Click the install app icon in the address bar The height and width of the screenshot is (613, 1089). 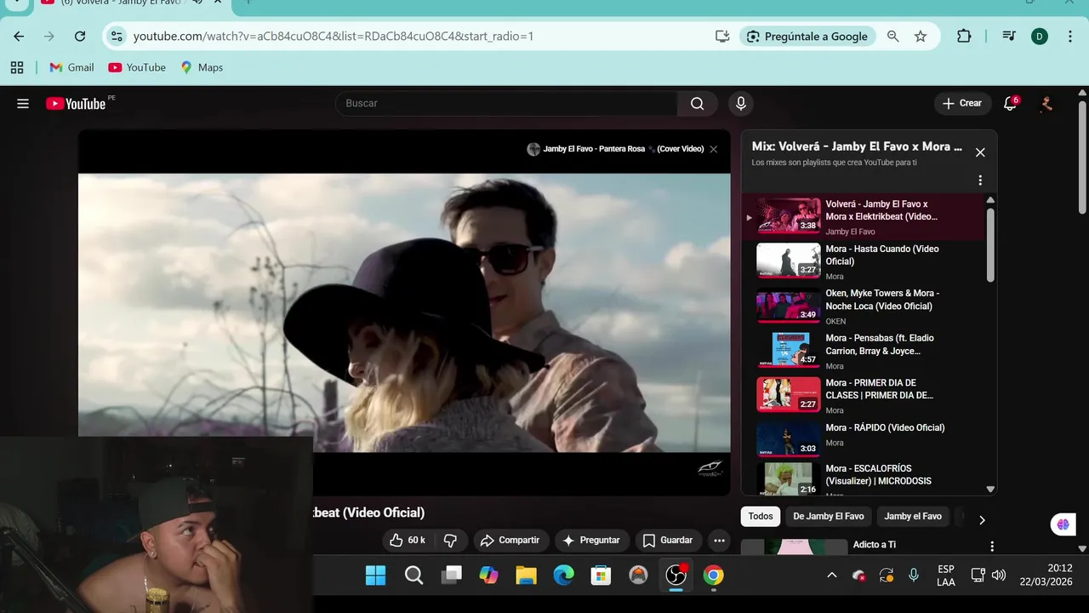[722, 36]
